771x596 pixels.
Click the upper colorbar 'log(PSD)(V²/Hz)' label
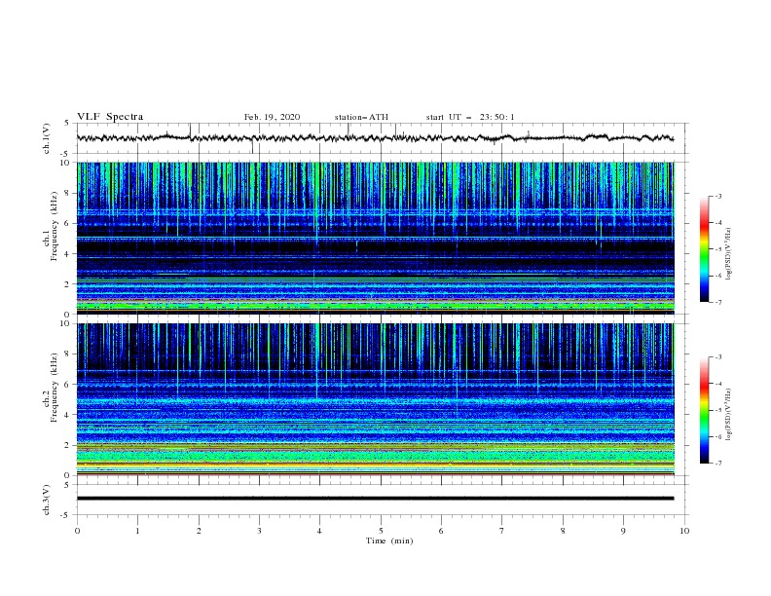729,254
